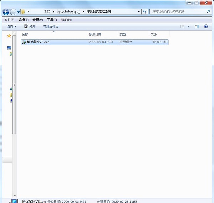Click 博优餐饮V3.exe name in the bottom details pane
The width and height of the screenshot is (214, 203).
pos(34,201)
